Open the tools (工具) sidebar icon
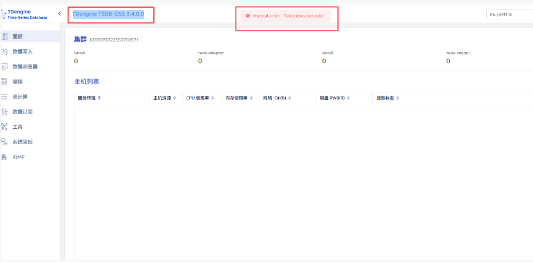This screenshot has height=262, width=533. 4,127
